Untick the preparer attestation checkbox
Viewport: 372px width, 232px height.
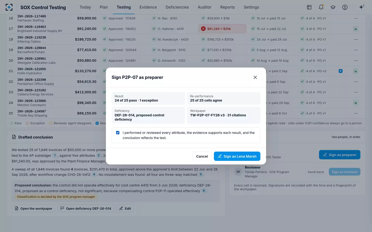118,133
